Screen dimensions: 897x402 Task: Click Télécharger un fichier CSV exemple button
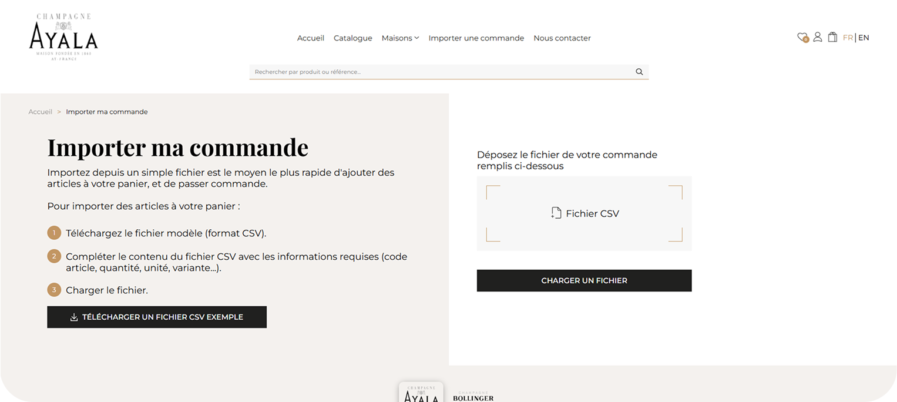click(x=157, y=317)
